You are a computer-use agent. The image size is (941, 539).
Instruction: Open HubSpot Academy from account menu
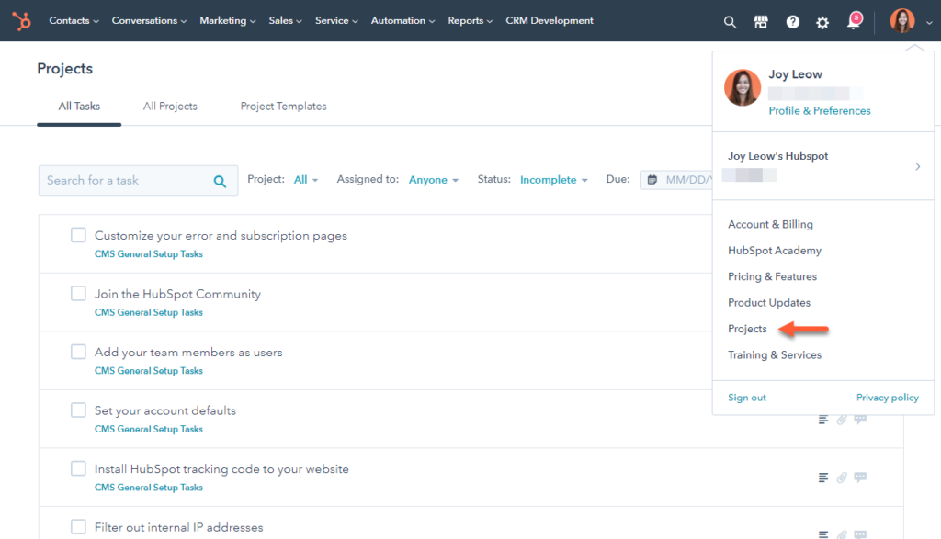(x=775, y=251)
